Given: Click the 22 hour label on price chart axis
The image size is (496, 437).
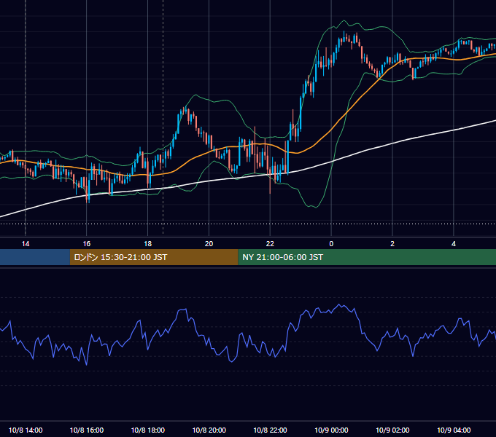Looking at the screenshot, I should pos(270,244).
